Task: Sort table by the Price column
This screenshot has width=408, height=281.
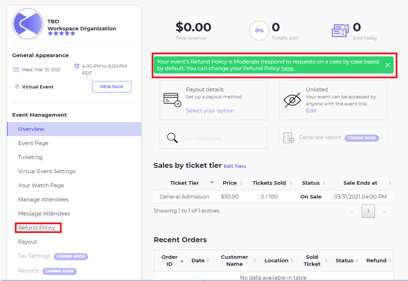Action: click(230, 183)
